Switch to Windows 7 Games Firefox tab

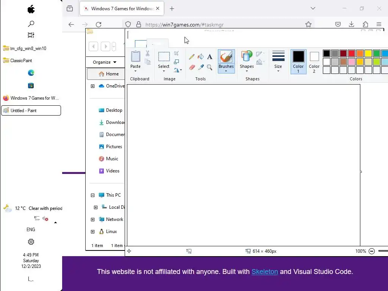coord(122,8)
